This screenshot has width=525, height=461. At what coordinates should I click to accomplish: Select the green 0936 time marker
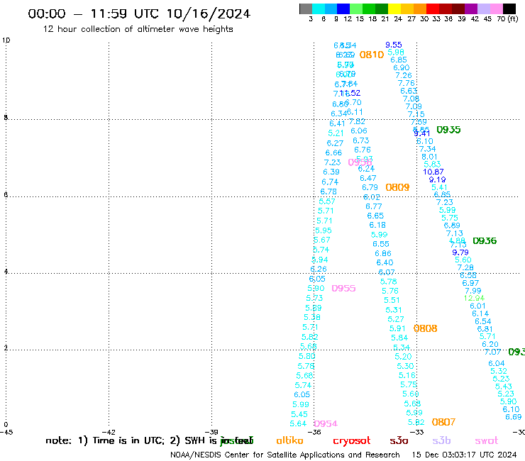tap(485, 240)
